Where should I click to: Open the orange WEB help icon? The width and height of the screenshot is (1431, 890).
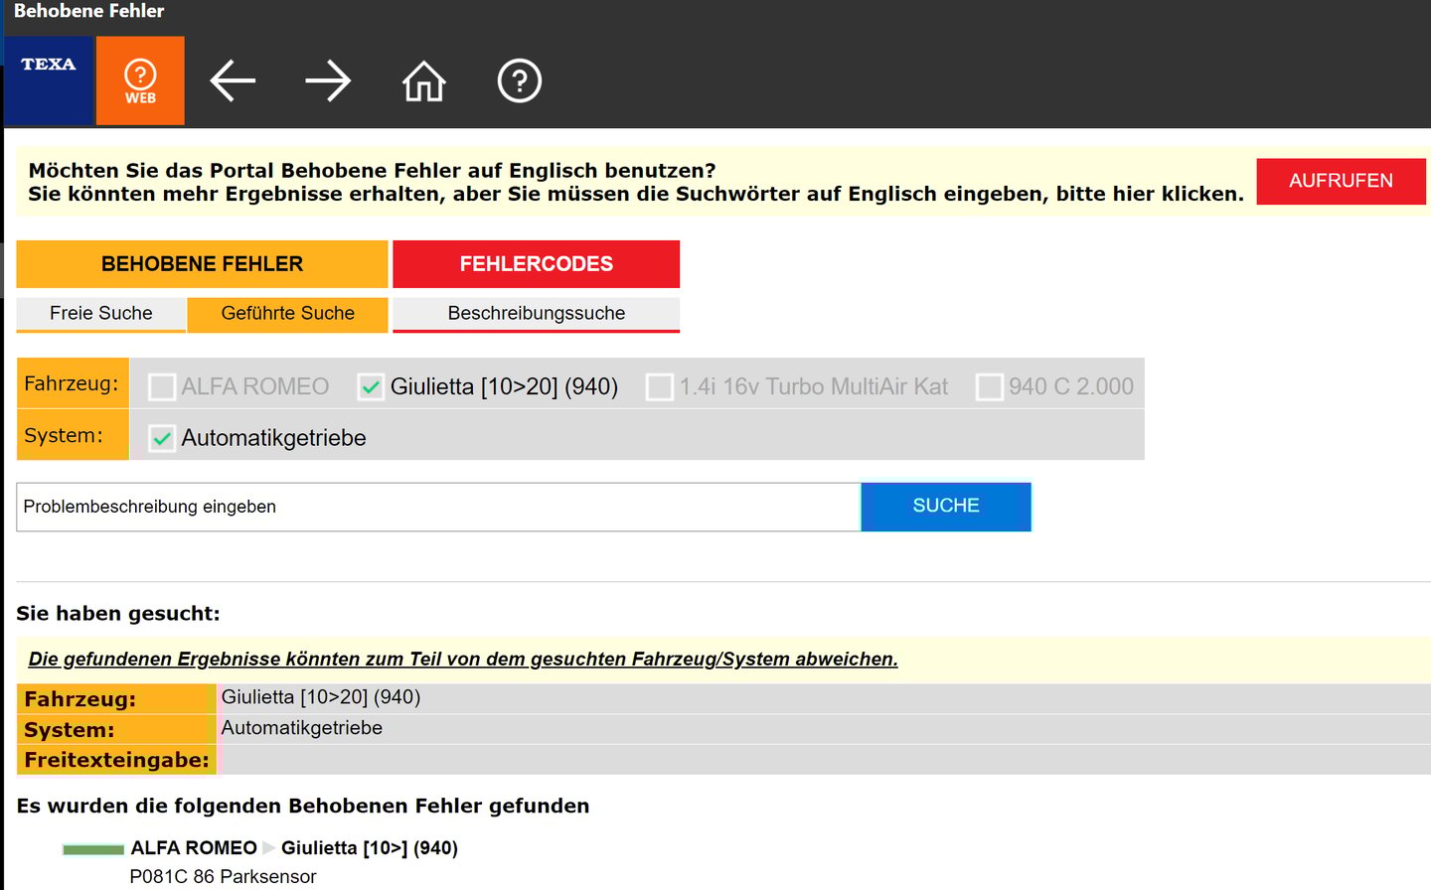pos(140,80)
